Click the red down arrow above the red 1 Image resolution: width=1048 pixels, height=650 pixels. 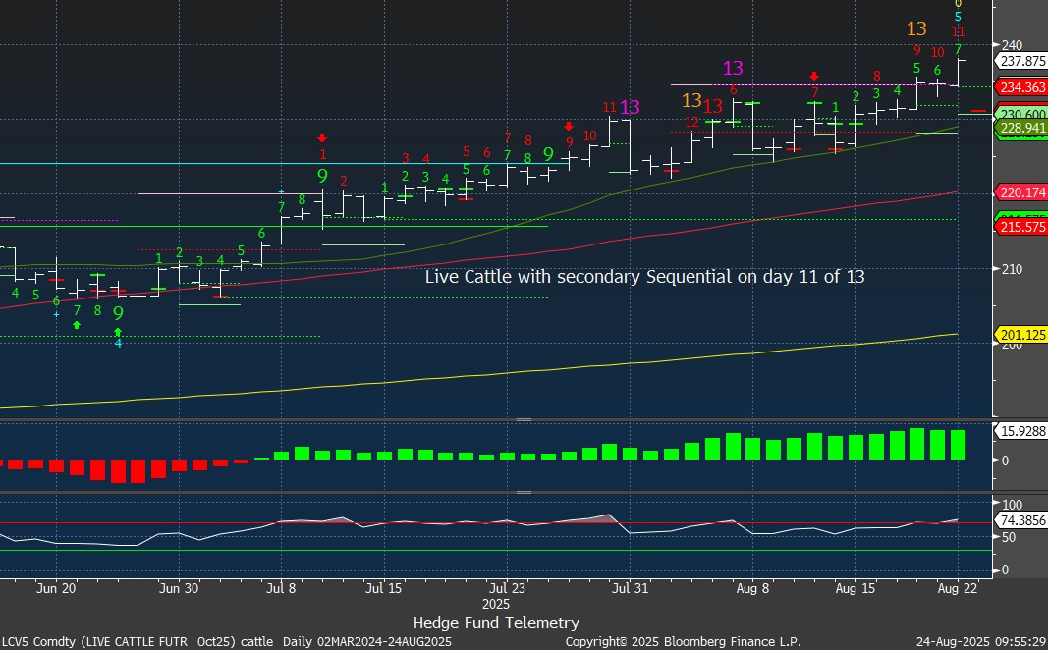pos(322,138)
